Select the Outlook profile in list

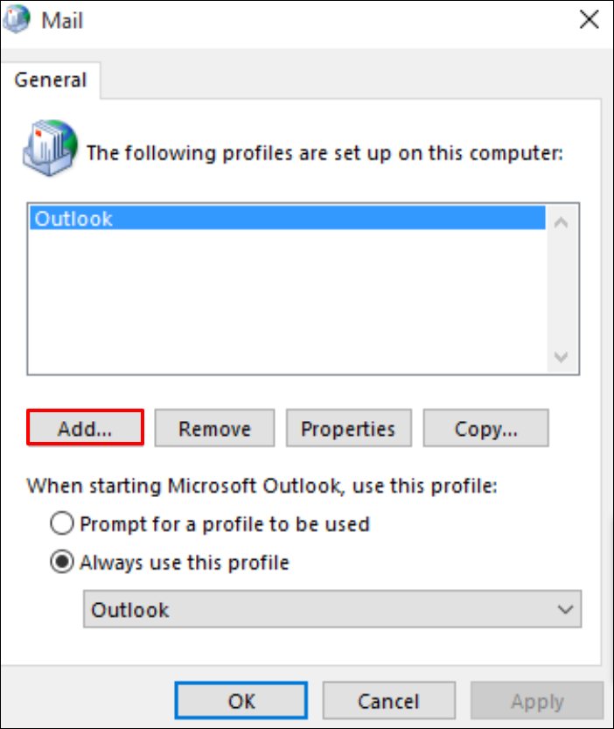(73, 219)
